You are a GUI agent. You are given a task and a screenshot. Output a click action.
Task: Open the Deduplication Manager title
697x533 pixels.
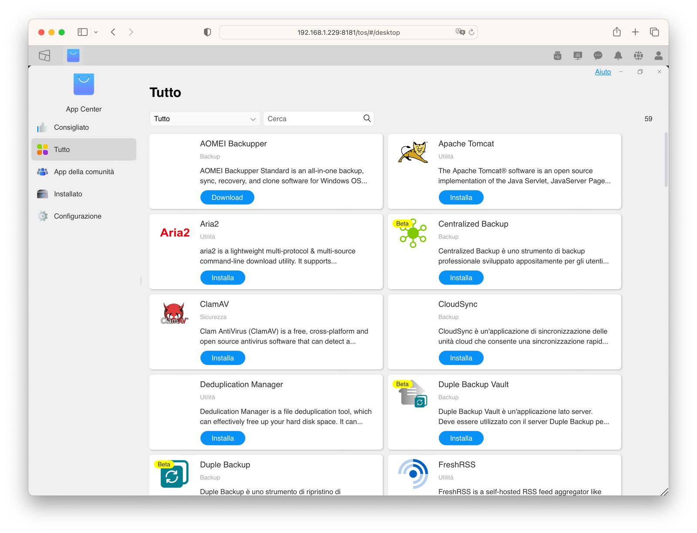click(x=241, y=385)
